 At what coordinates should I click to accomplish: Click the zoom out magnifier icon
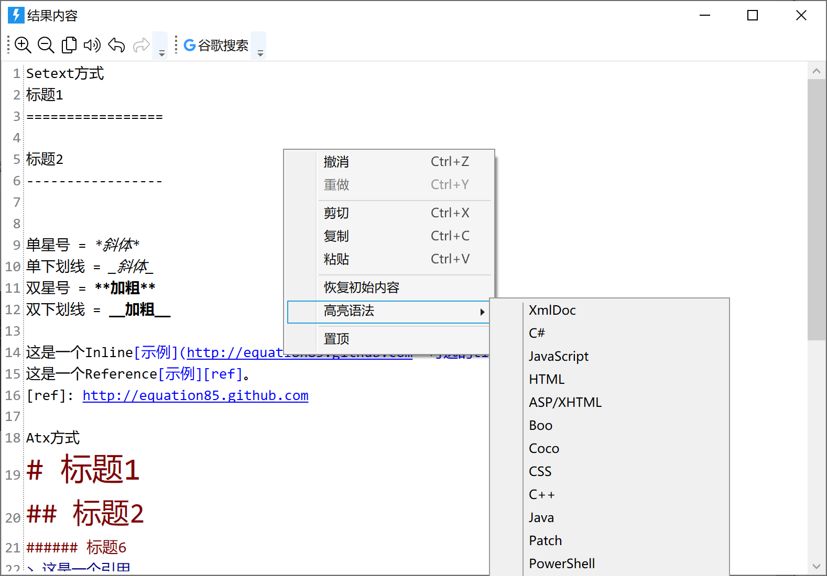[x=46, y=45]
